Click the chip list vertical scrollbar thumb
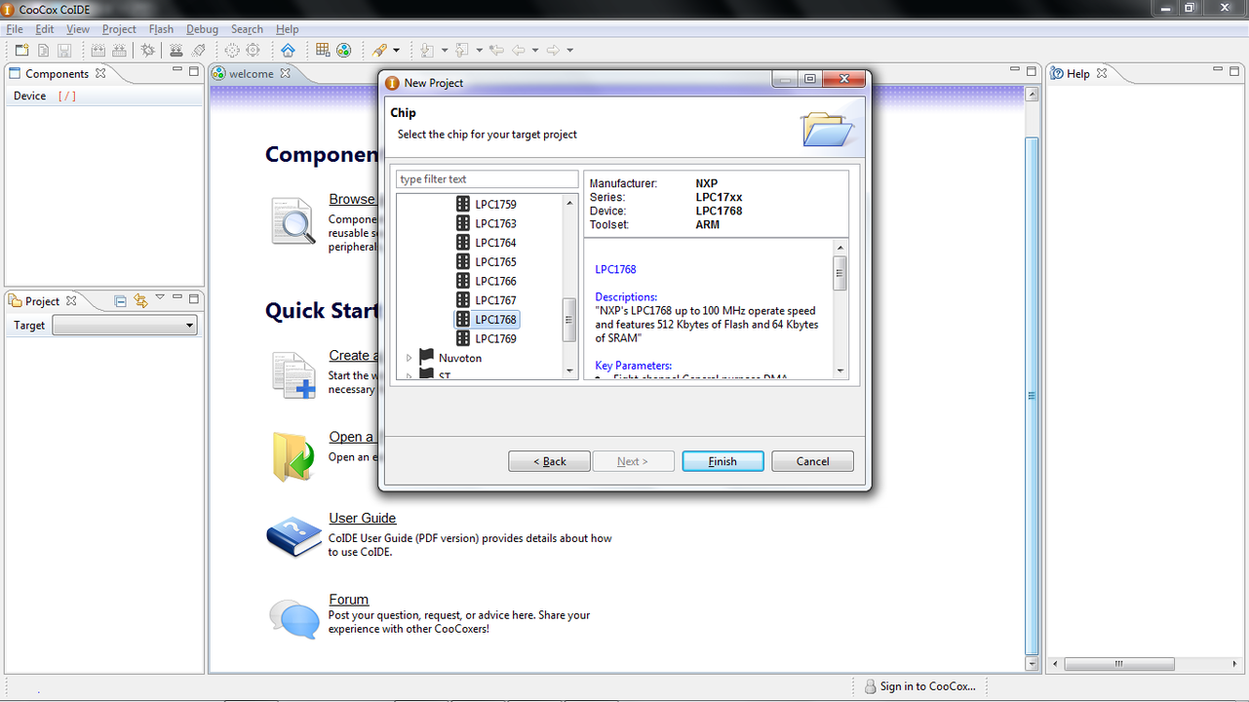Viewport: 1249px width, 702px height. (x=569, y=321)
